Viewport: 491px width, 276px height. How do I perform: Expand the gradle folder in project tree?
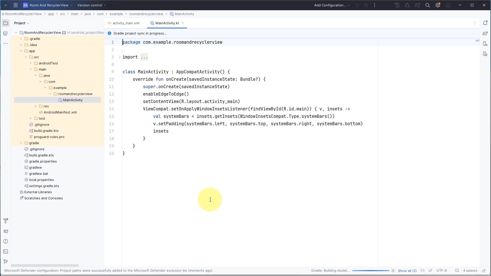(21, 143)
